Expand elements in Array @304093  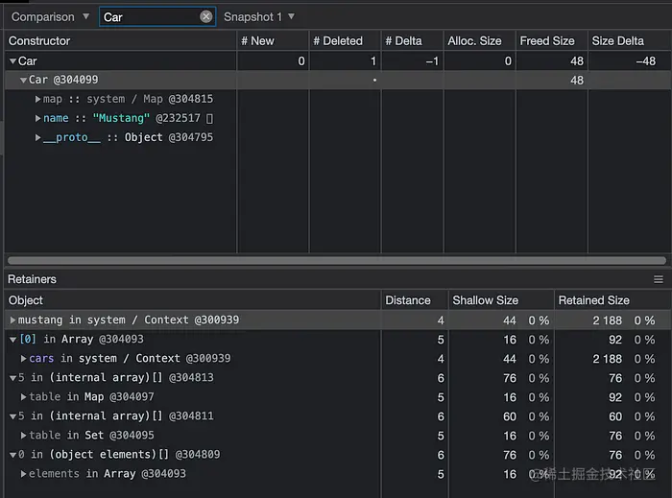[x=24, y=474]
